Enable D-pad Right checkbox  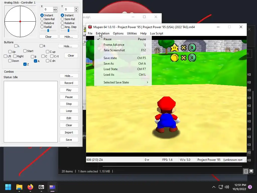click(x=15, y=56)
